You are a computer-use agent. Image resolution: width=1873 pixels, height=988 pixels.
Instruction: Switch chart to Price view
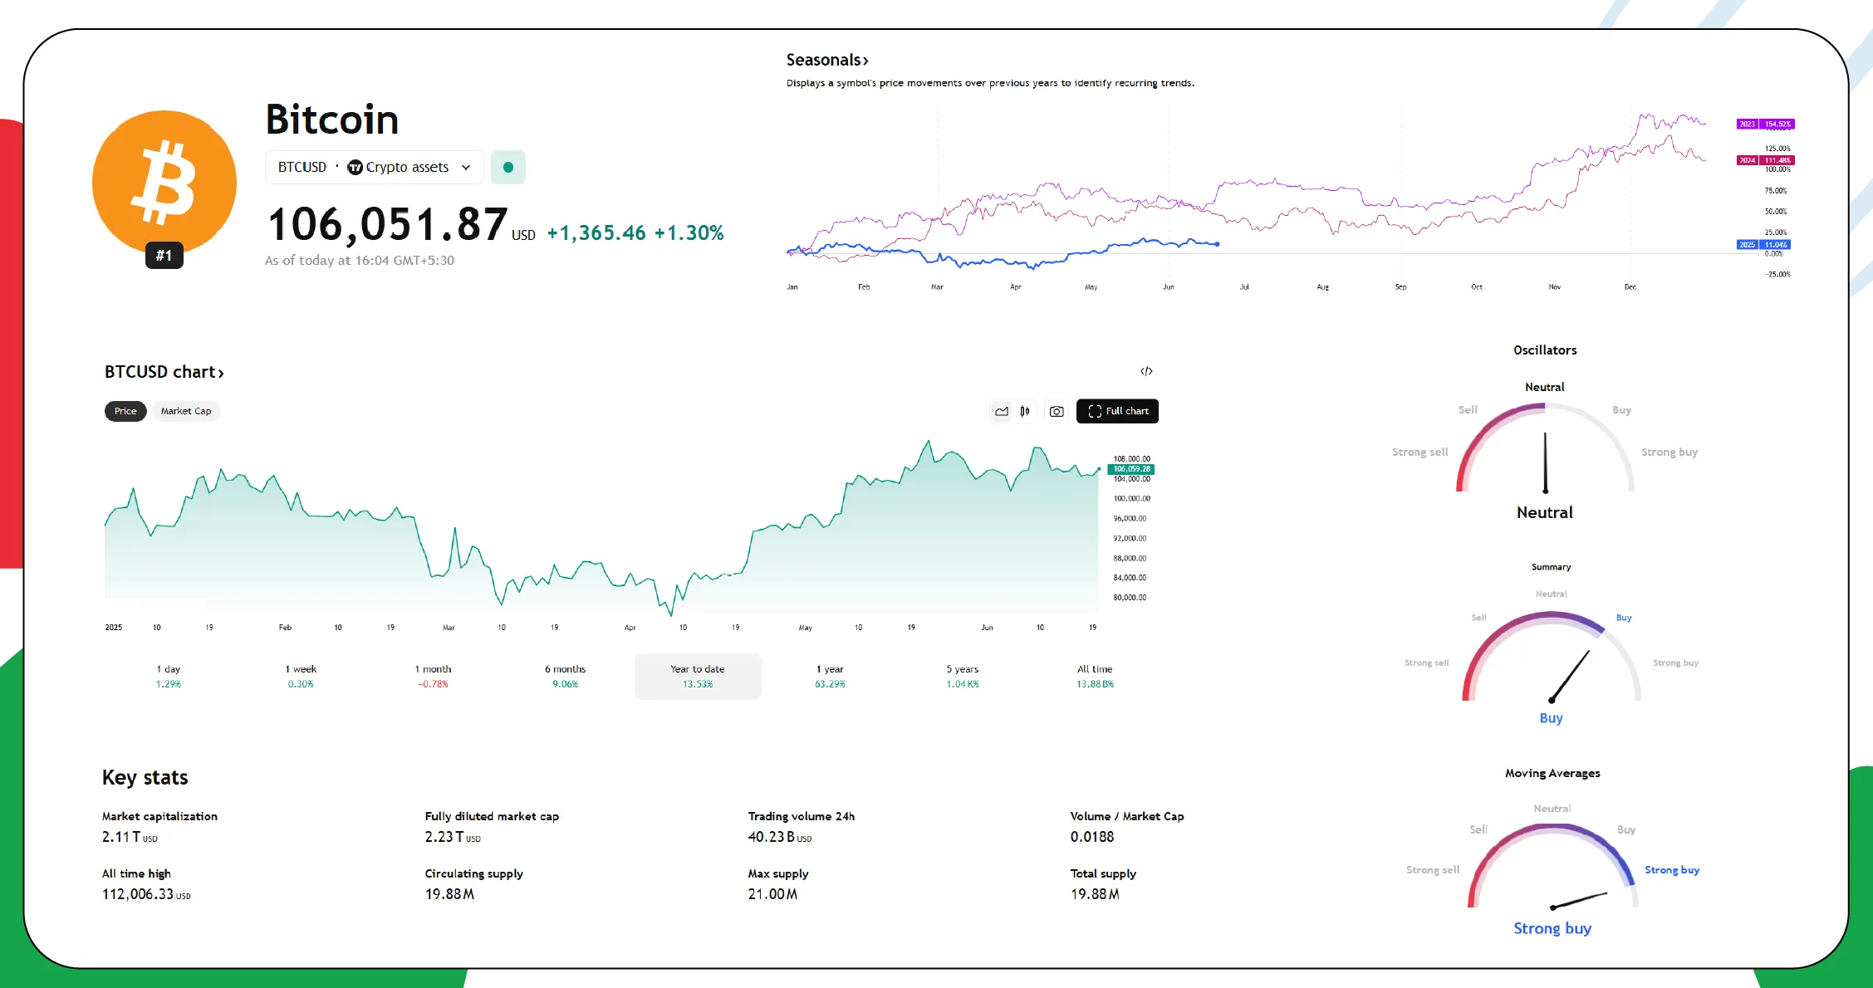pyautogui.click(x=125, y=411)
